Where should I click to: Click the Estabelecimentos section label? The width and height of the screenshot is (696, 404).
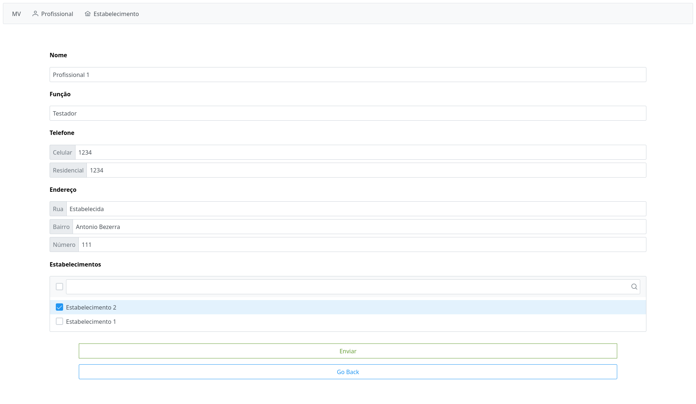click(76, 264)
